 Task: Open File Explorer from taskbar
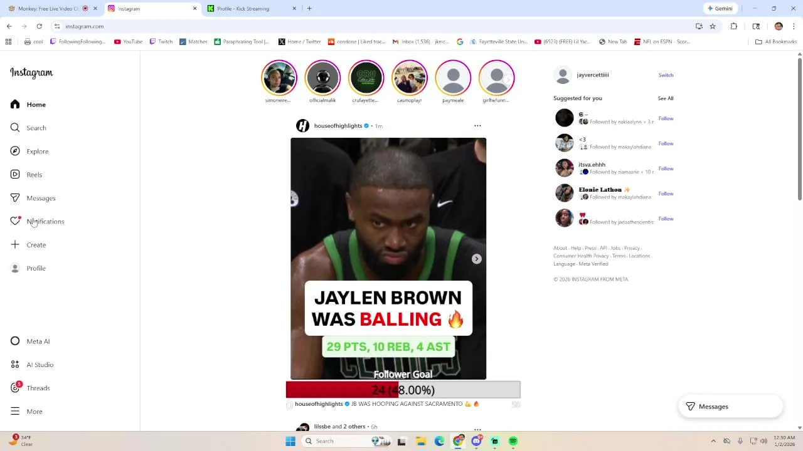tap(421, 441)
